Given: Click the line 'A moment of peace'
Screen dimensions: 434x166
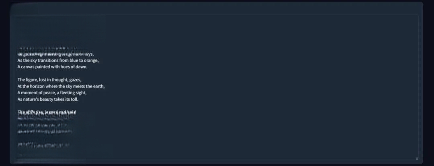Looking at the screenshot, I should pyautogui.click(x=52, y=93).
